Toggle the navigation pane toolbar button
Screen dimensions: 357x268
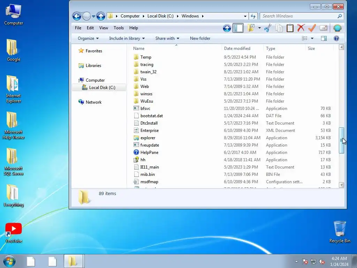(238, 28)
